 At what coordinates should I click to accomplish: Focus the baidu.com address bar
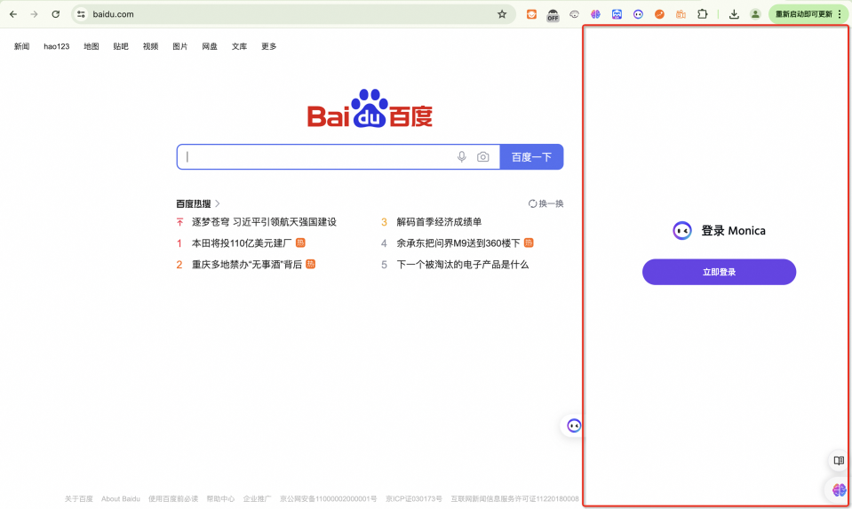point(293,14)
